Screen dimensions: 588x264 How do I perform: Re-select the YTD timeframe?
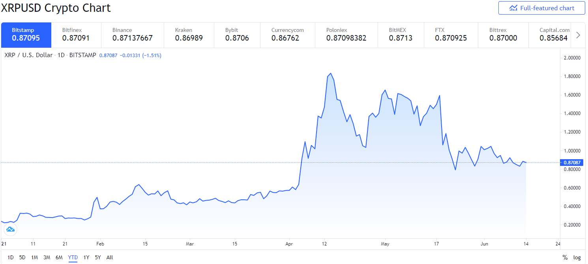(73, 257)
